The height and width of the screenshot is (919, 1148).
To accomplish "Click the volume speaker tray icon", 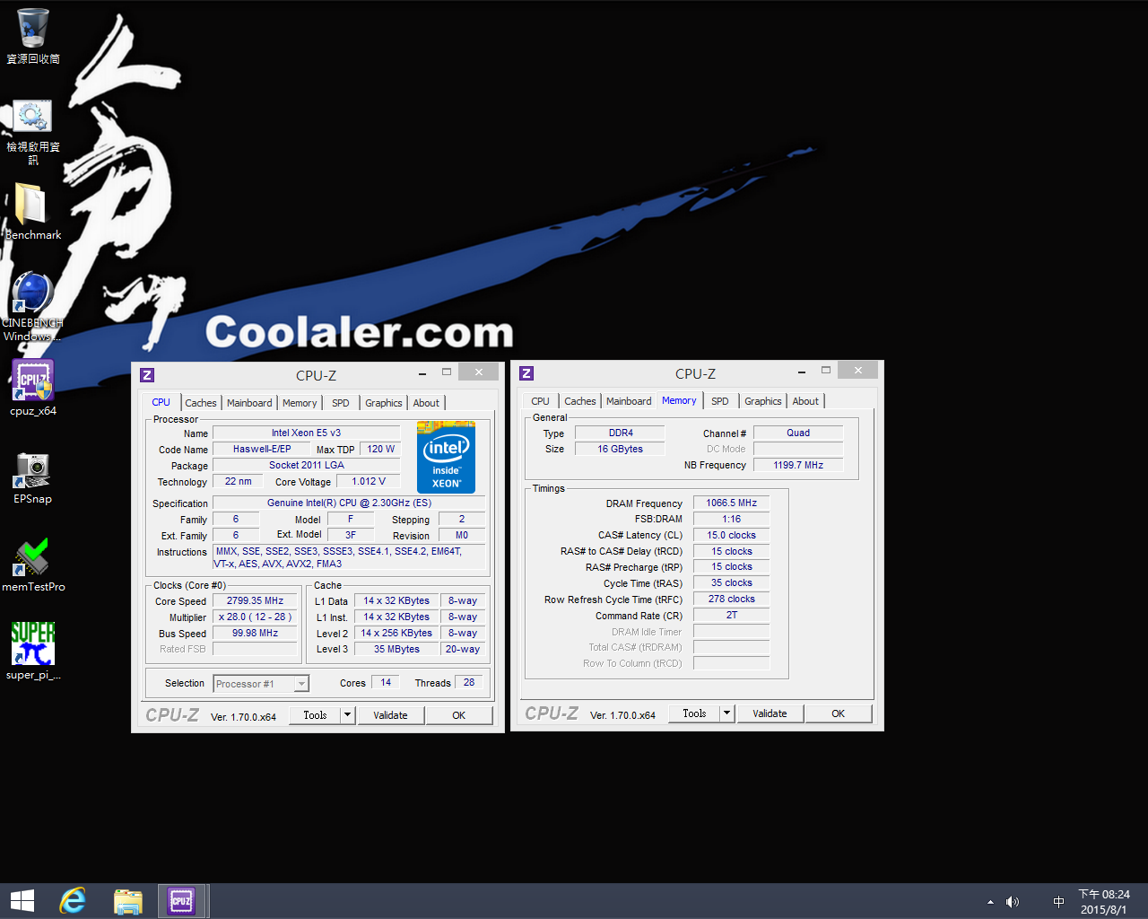I will pyautogui.click(x=1013, y=902).
